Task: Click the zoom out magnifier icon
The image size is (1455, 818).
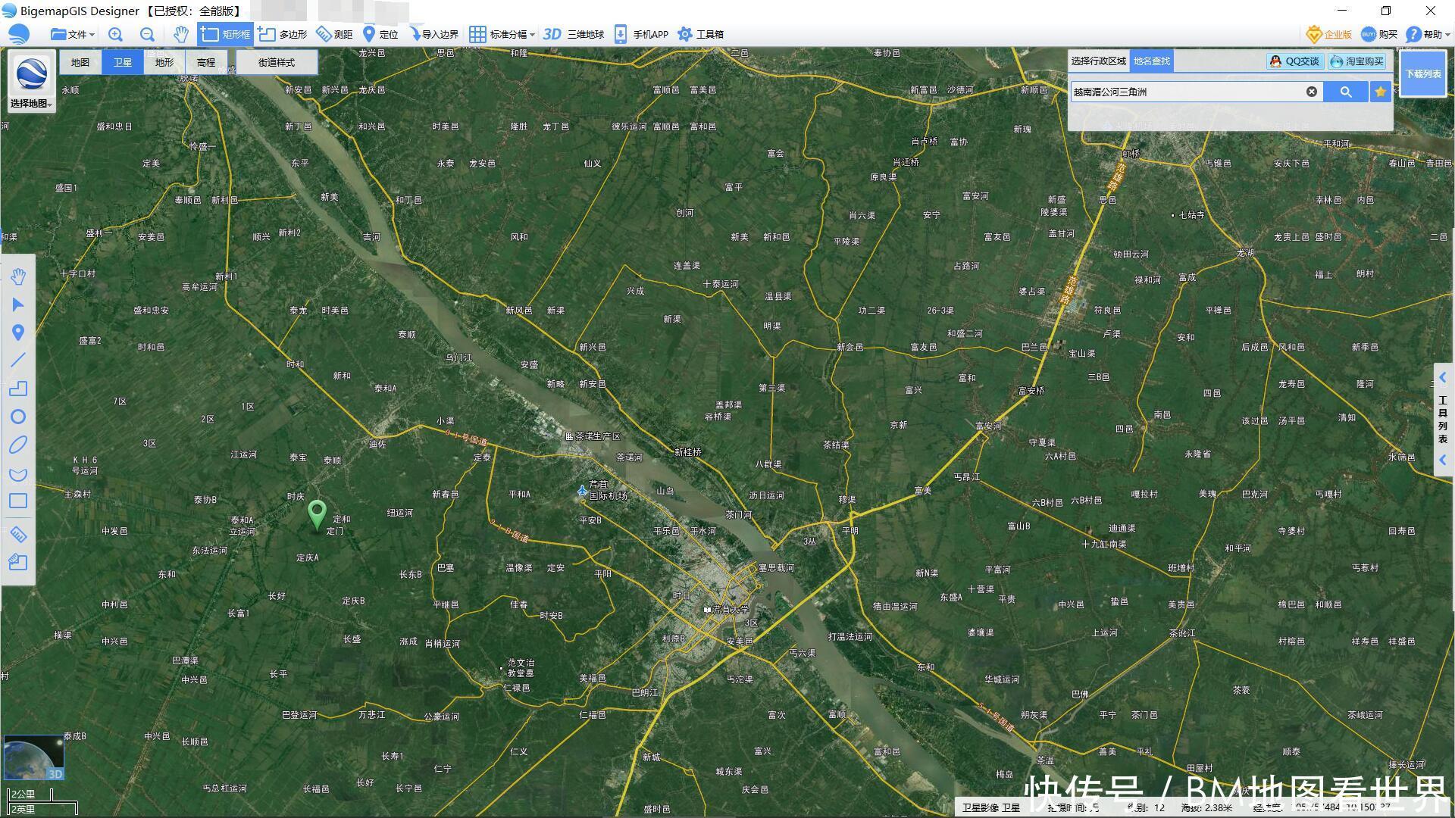Action: [147, 34]
